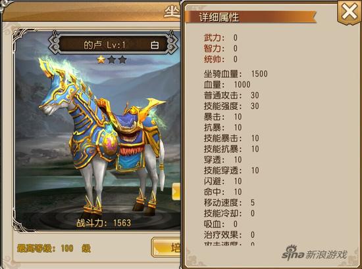Open the Sina 新浪游戏 watermark logo
This screenshot has width=362, height=269.
coord(315,253)
